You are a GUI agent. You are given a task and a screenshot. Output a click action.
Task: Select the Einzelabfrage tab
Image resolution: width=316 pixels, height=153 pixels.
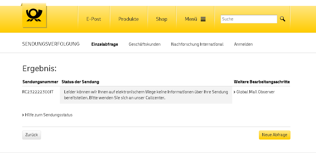[x=105, y=44]
